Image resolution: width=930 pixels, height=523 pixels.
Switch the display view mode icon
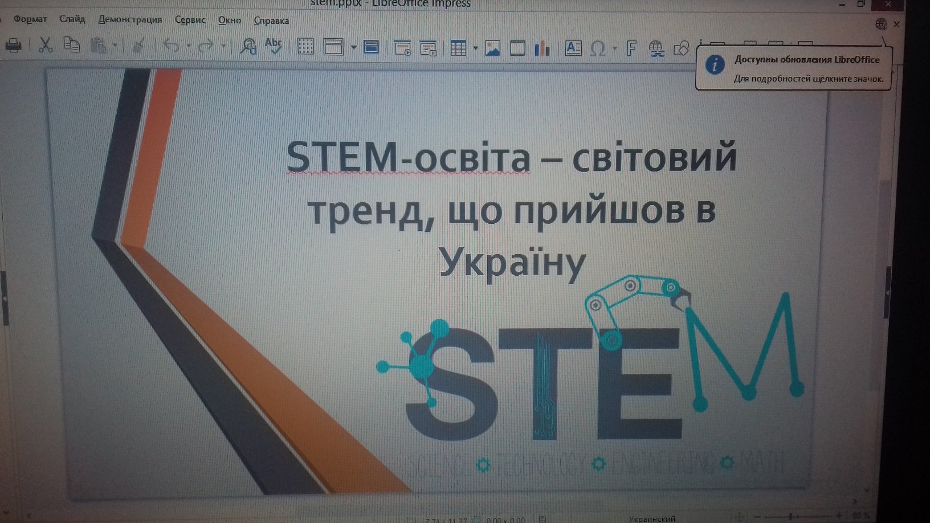point(333,47)
